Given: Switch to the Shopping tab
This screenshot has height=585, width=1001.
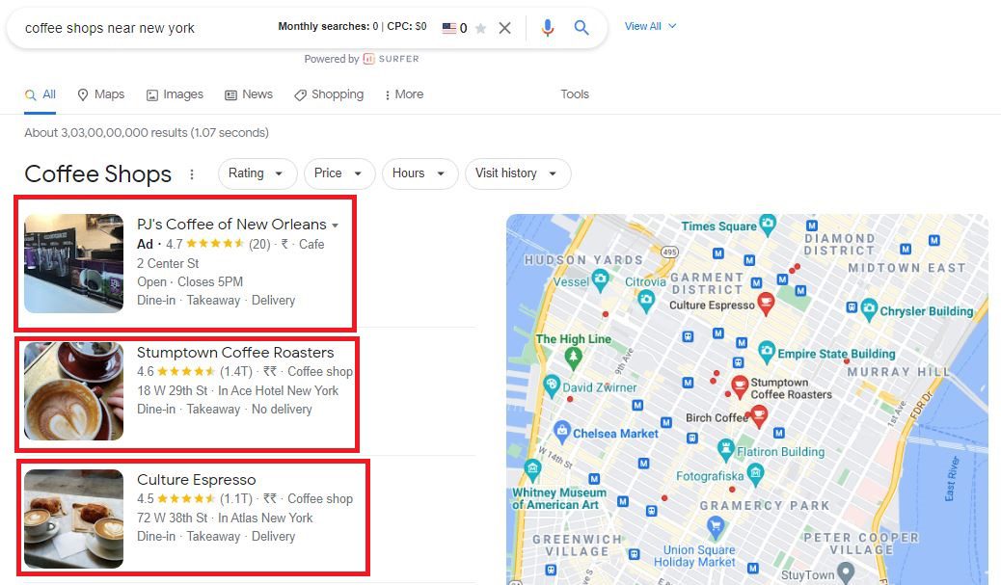Looking at the screenshot, I should tap(329, 94).
